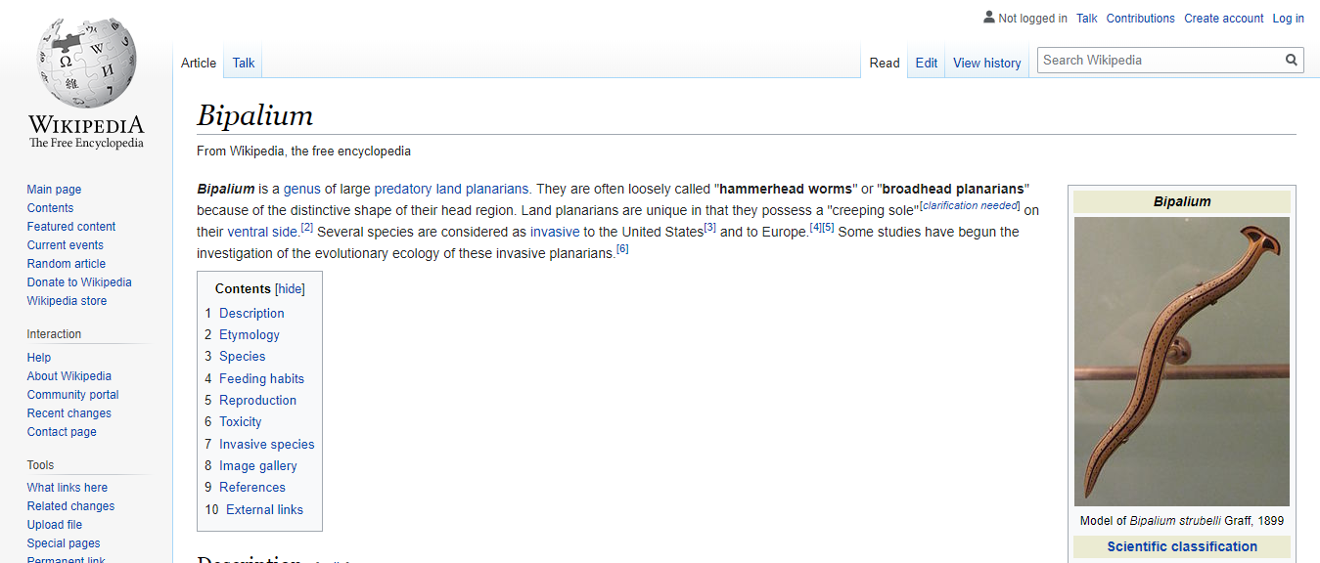Click the clarification needed superscript

970,205
